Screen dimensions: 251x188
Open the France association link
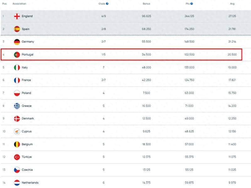click(26, 80)
